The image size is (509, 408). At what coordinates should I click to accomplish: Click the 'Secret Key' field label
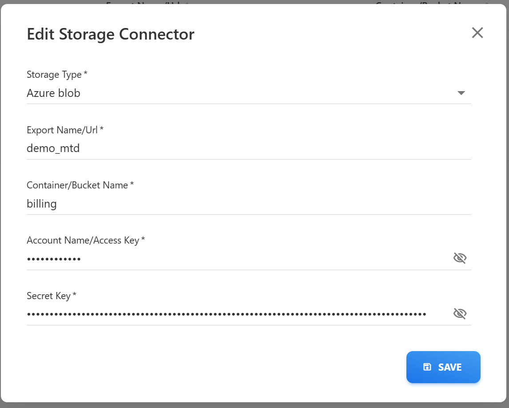[48, 296]
